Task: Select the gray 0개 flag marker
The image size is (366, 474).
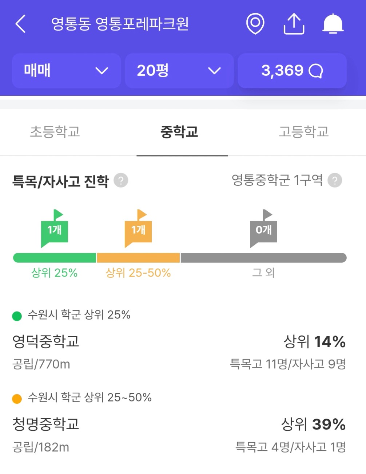Action: (263, 228)
